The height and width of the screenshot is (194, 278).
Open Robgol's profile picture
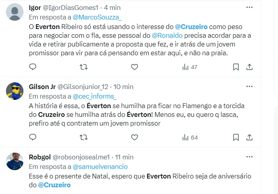[15, 161]
